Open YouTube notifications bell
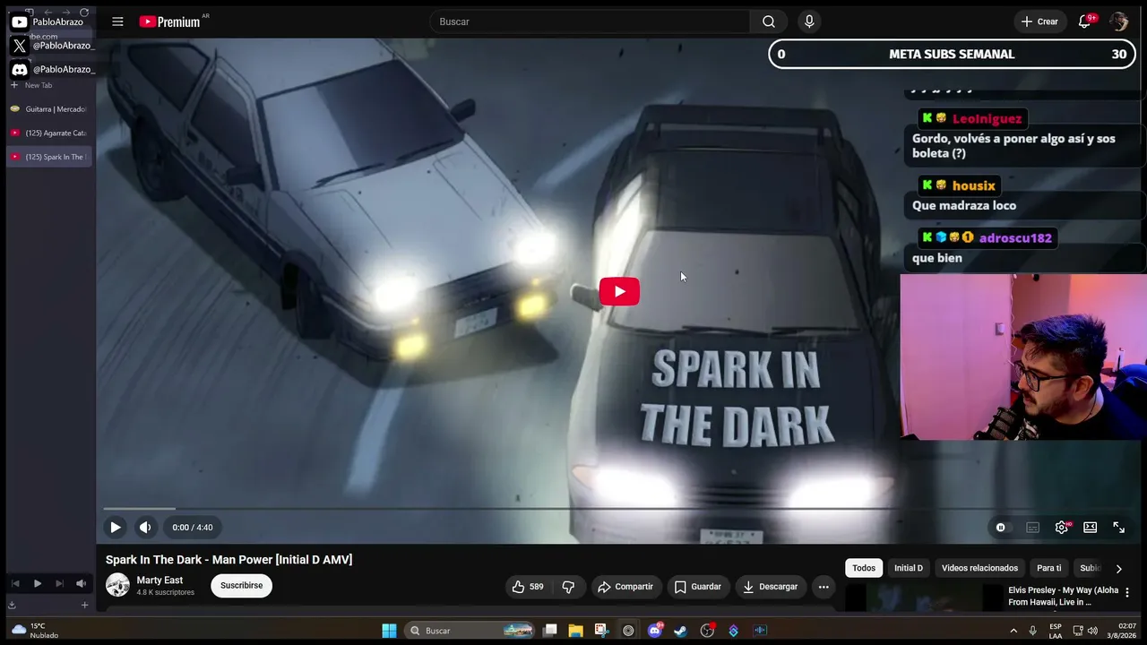The image size is (1147, 645). (x=1084, y=21)
